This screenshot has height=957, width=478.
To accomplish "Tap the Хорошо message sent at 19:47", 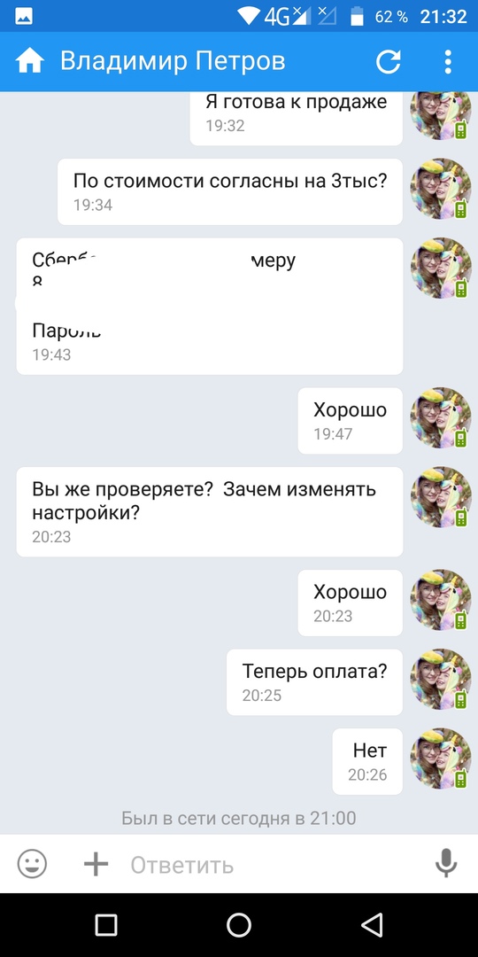I will pyautogui.click(x=350, y=421).
